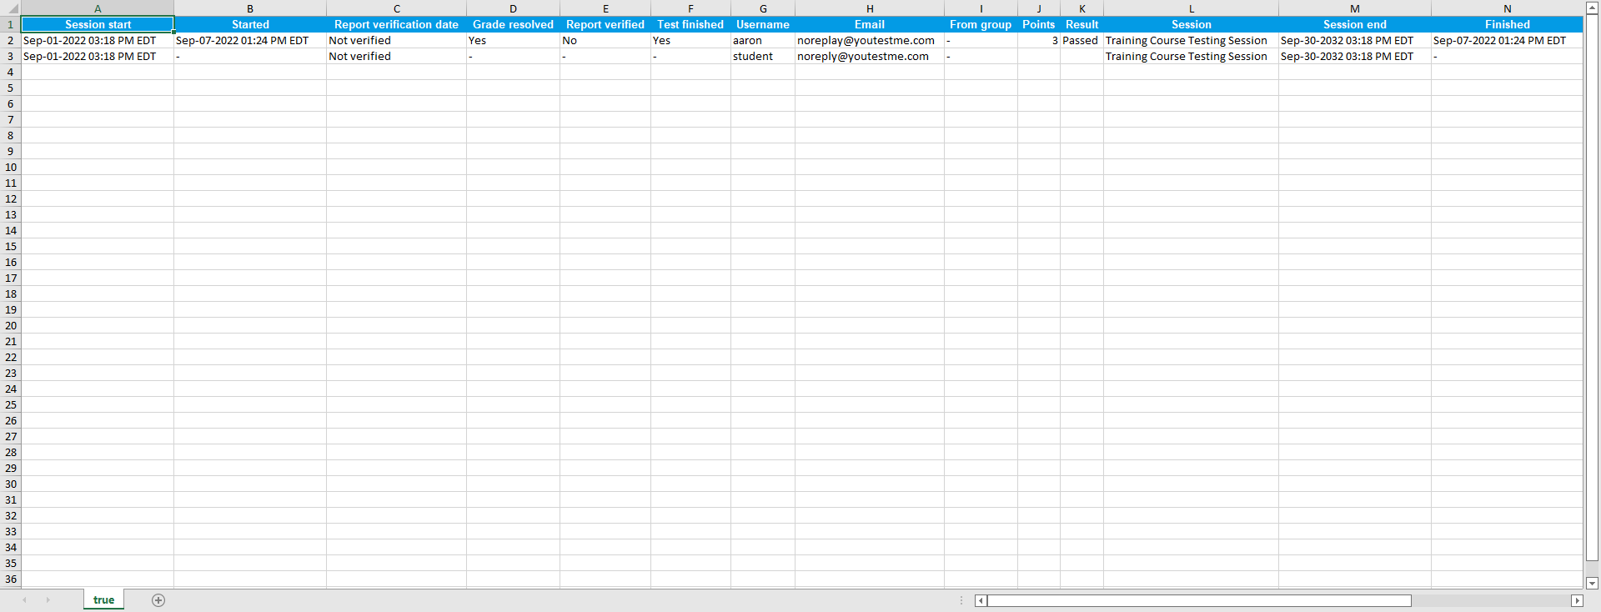Viewport: 1601px width, 612px height.
Task: Select the username cell "aaron"
Action: [763, 40]
